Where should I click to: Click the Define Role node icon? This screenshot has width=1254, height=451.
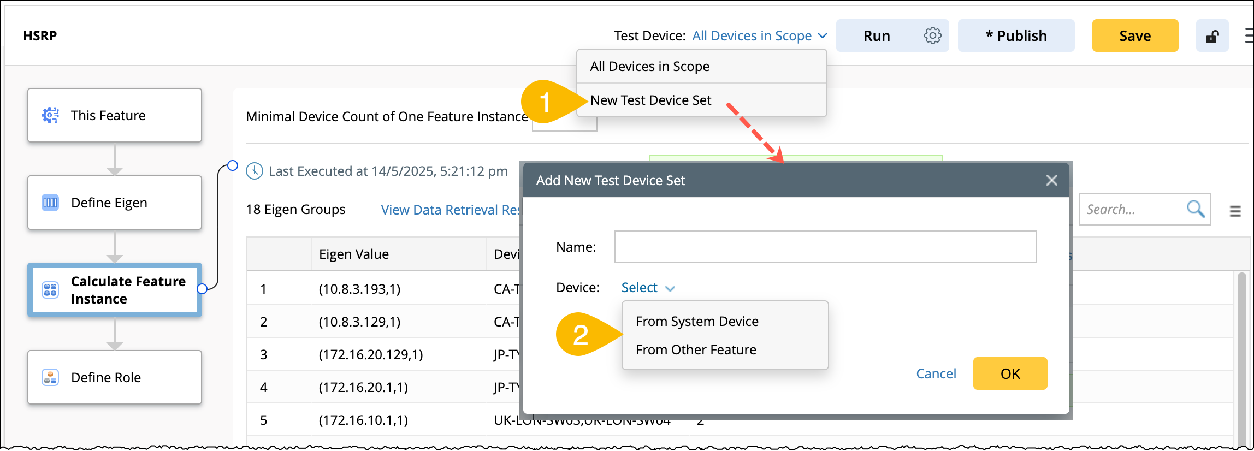(50, 377)
